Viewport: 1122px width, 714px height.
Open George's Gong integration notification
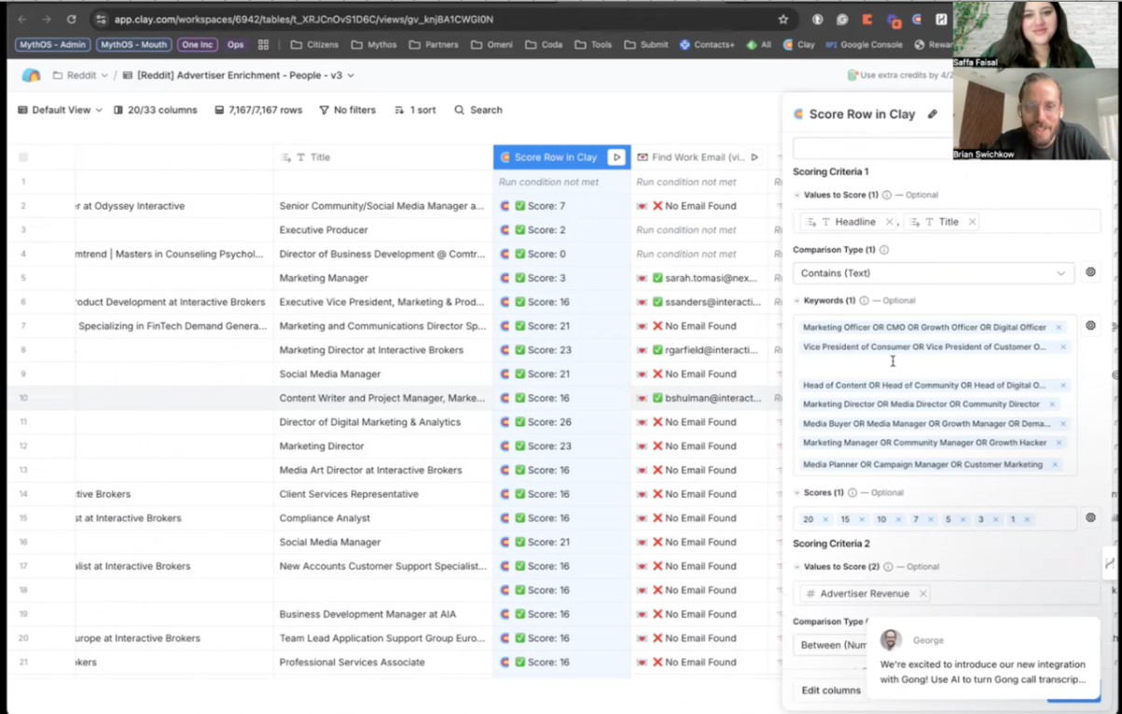click(x=983, y=658)
